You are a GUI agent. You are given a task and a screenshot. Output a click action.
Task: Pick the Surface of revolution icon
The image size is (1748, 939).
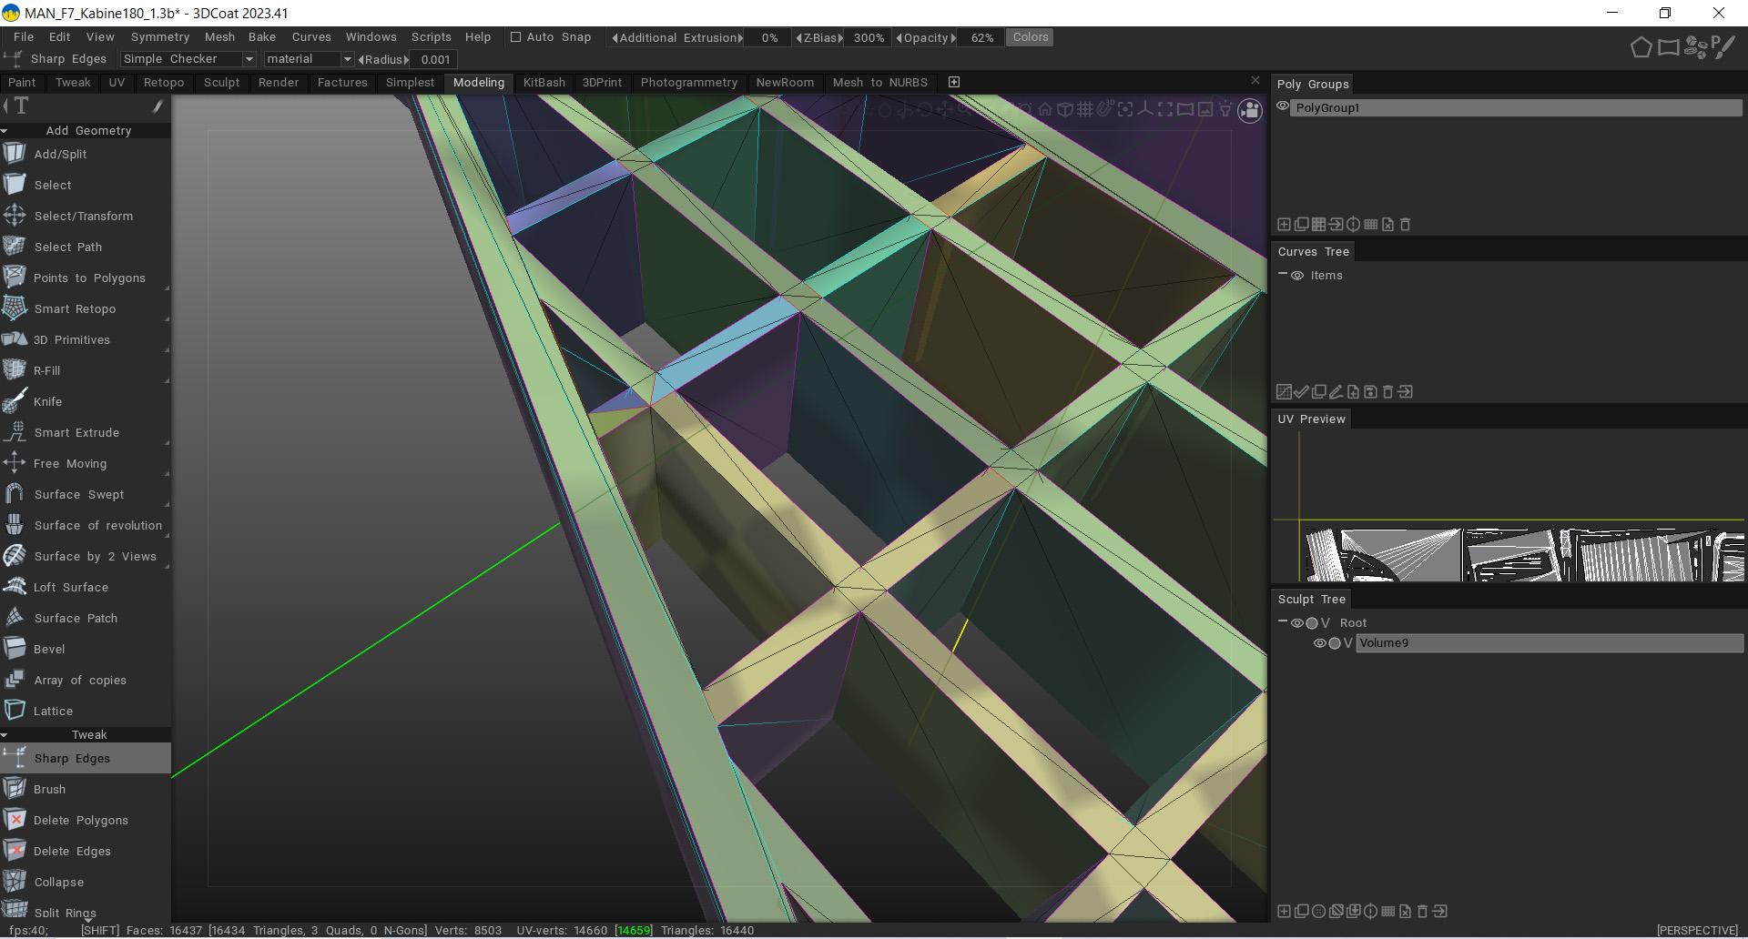(15, 525)
